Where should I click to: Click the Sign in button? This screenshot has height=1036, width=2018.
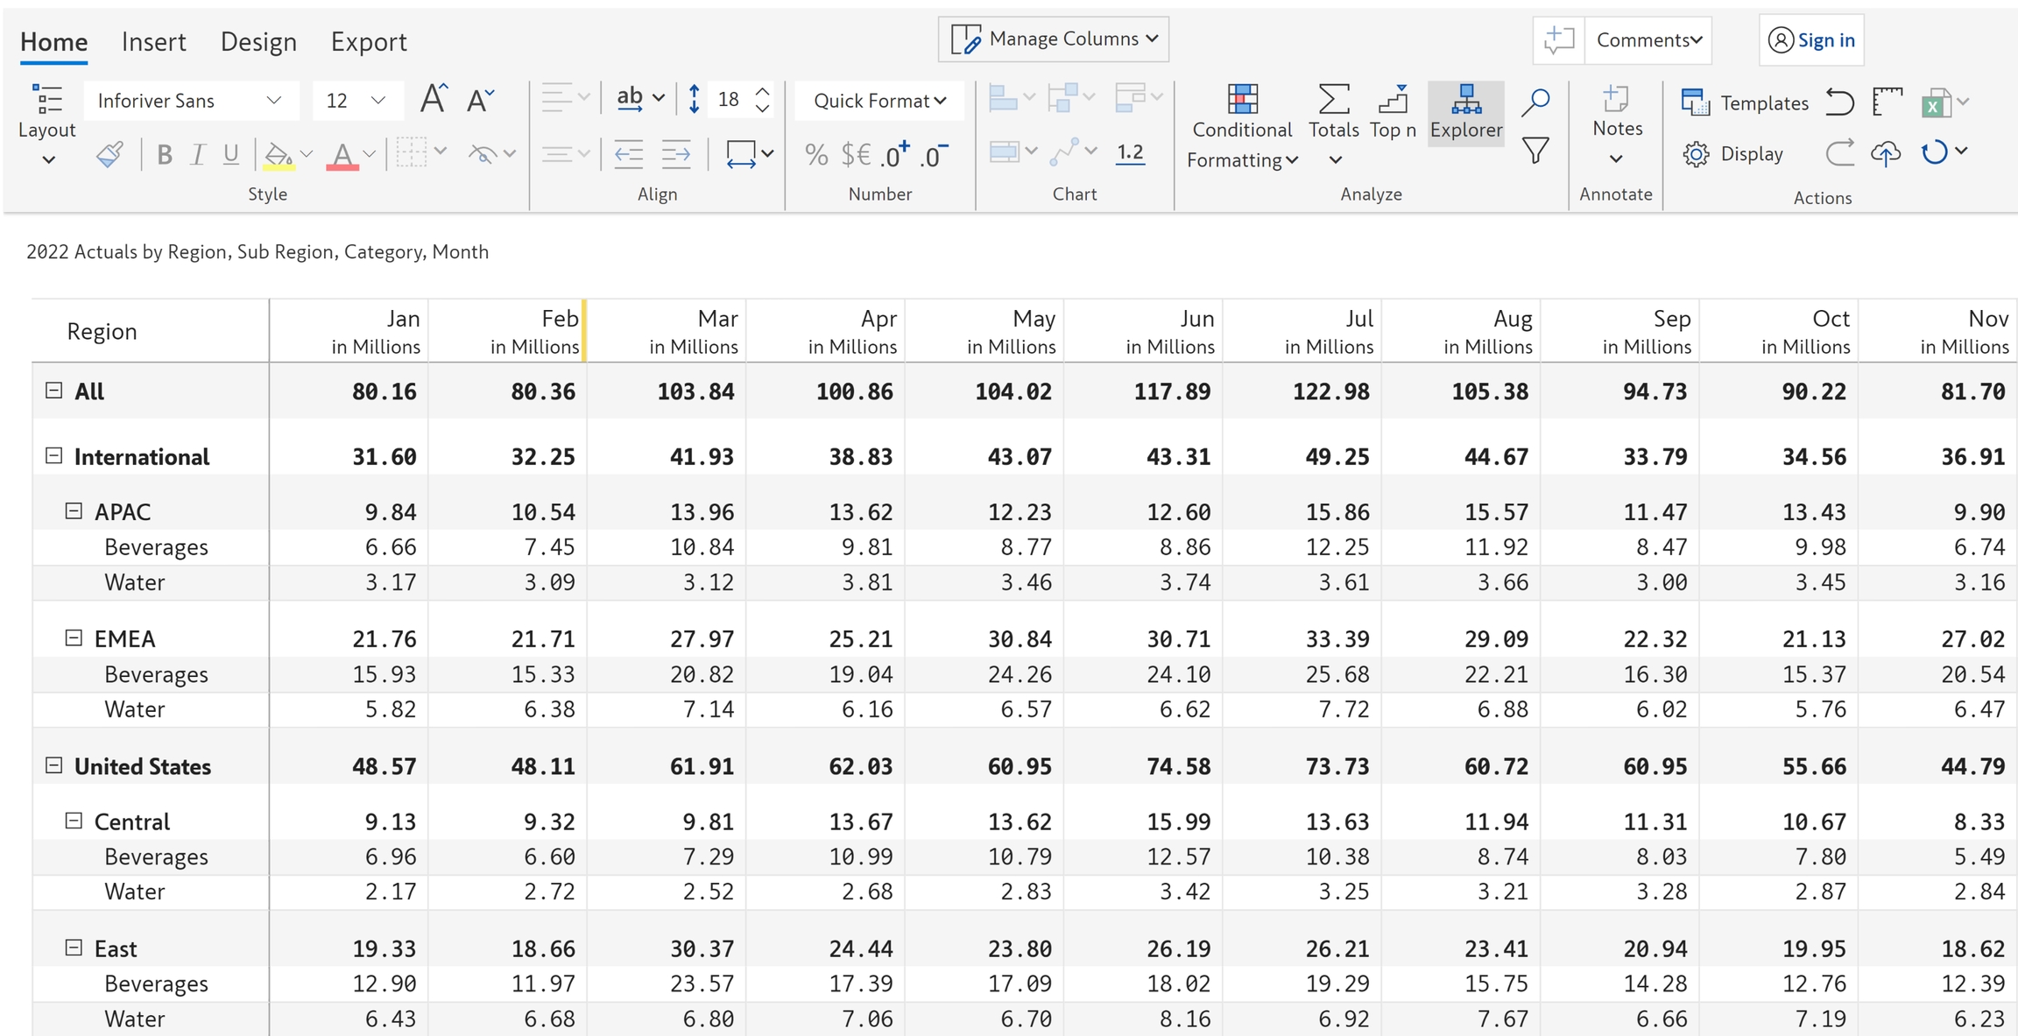click(x=1811, y=40)
